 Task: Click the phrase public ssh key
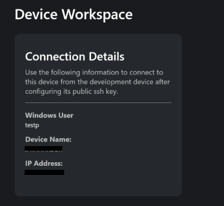(95, 92)
